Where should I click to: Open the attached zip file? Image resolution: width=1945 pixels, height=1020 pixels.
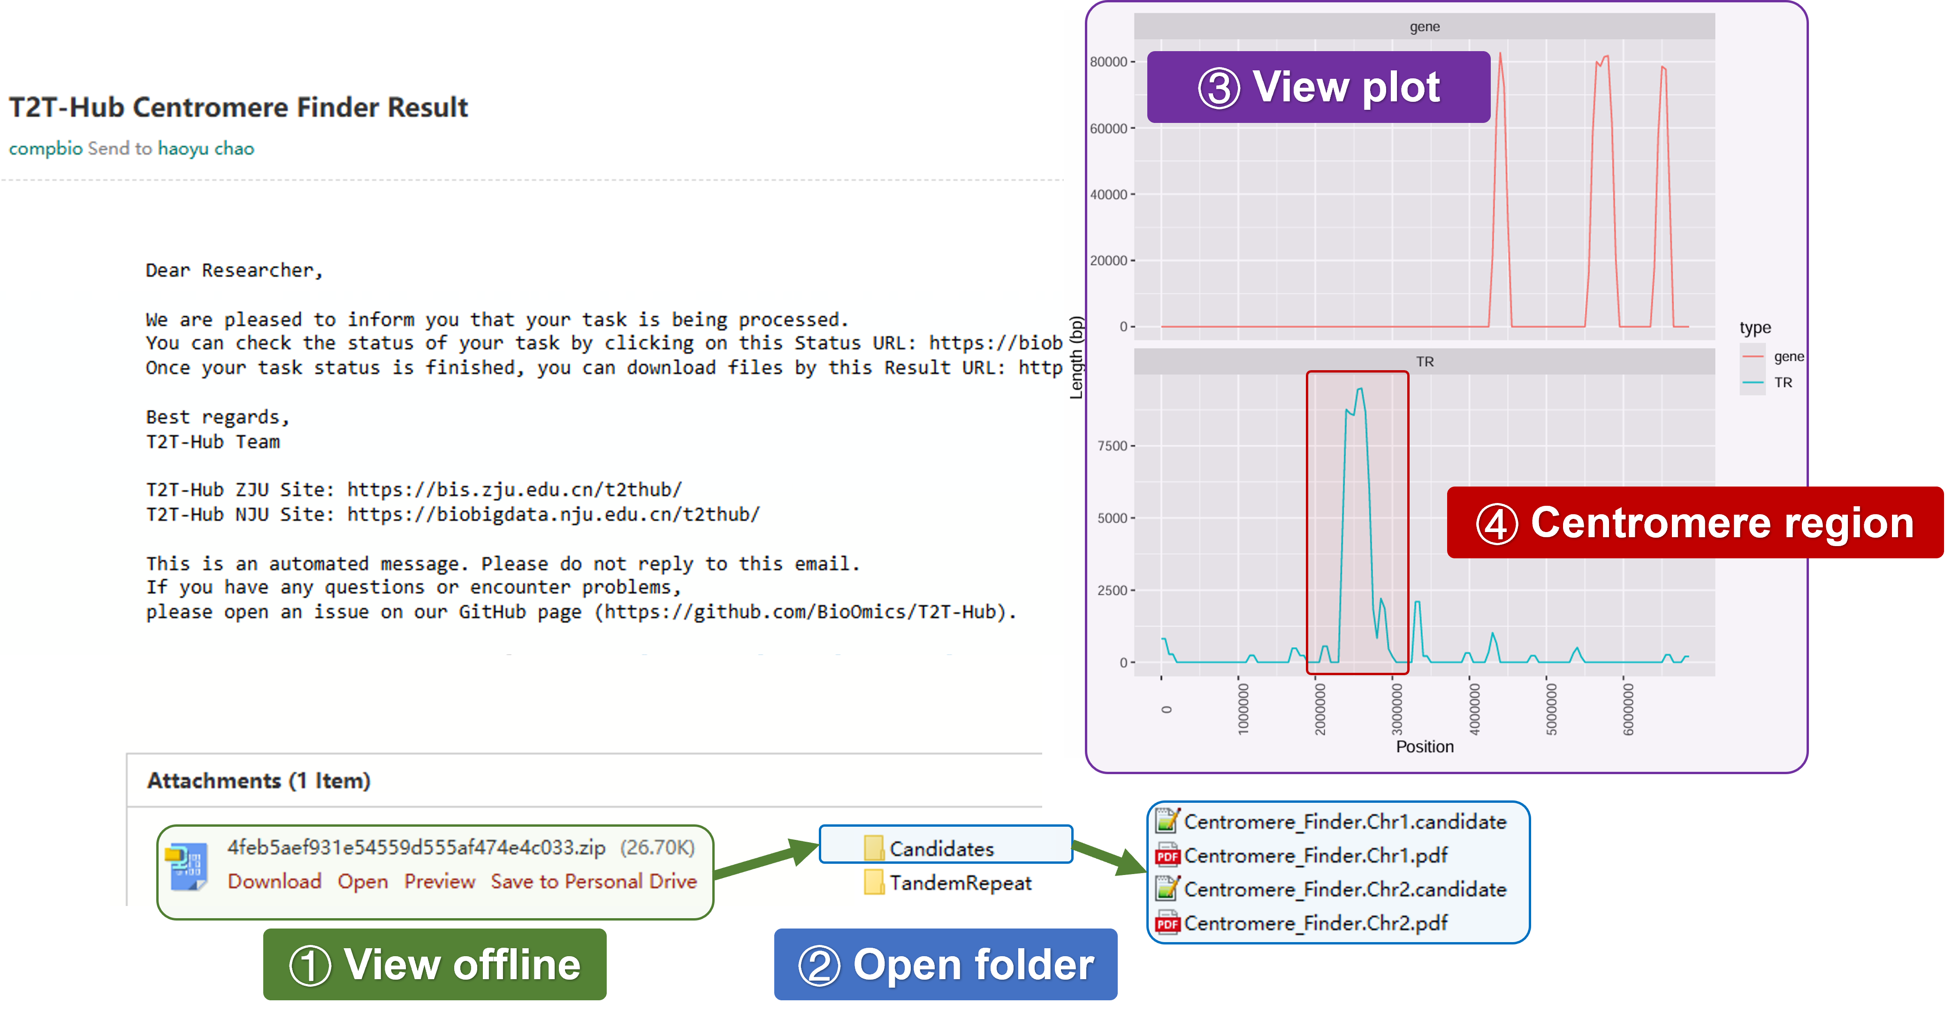[362, 881]
